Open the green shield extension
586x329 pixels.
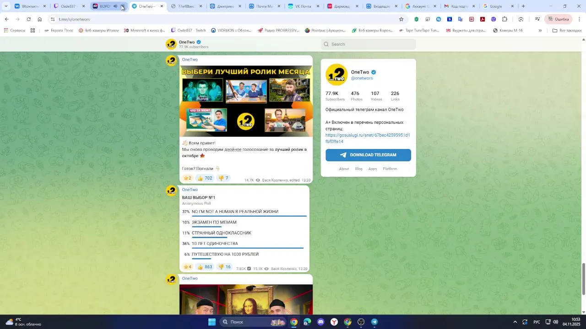[x=416, y=19]
